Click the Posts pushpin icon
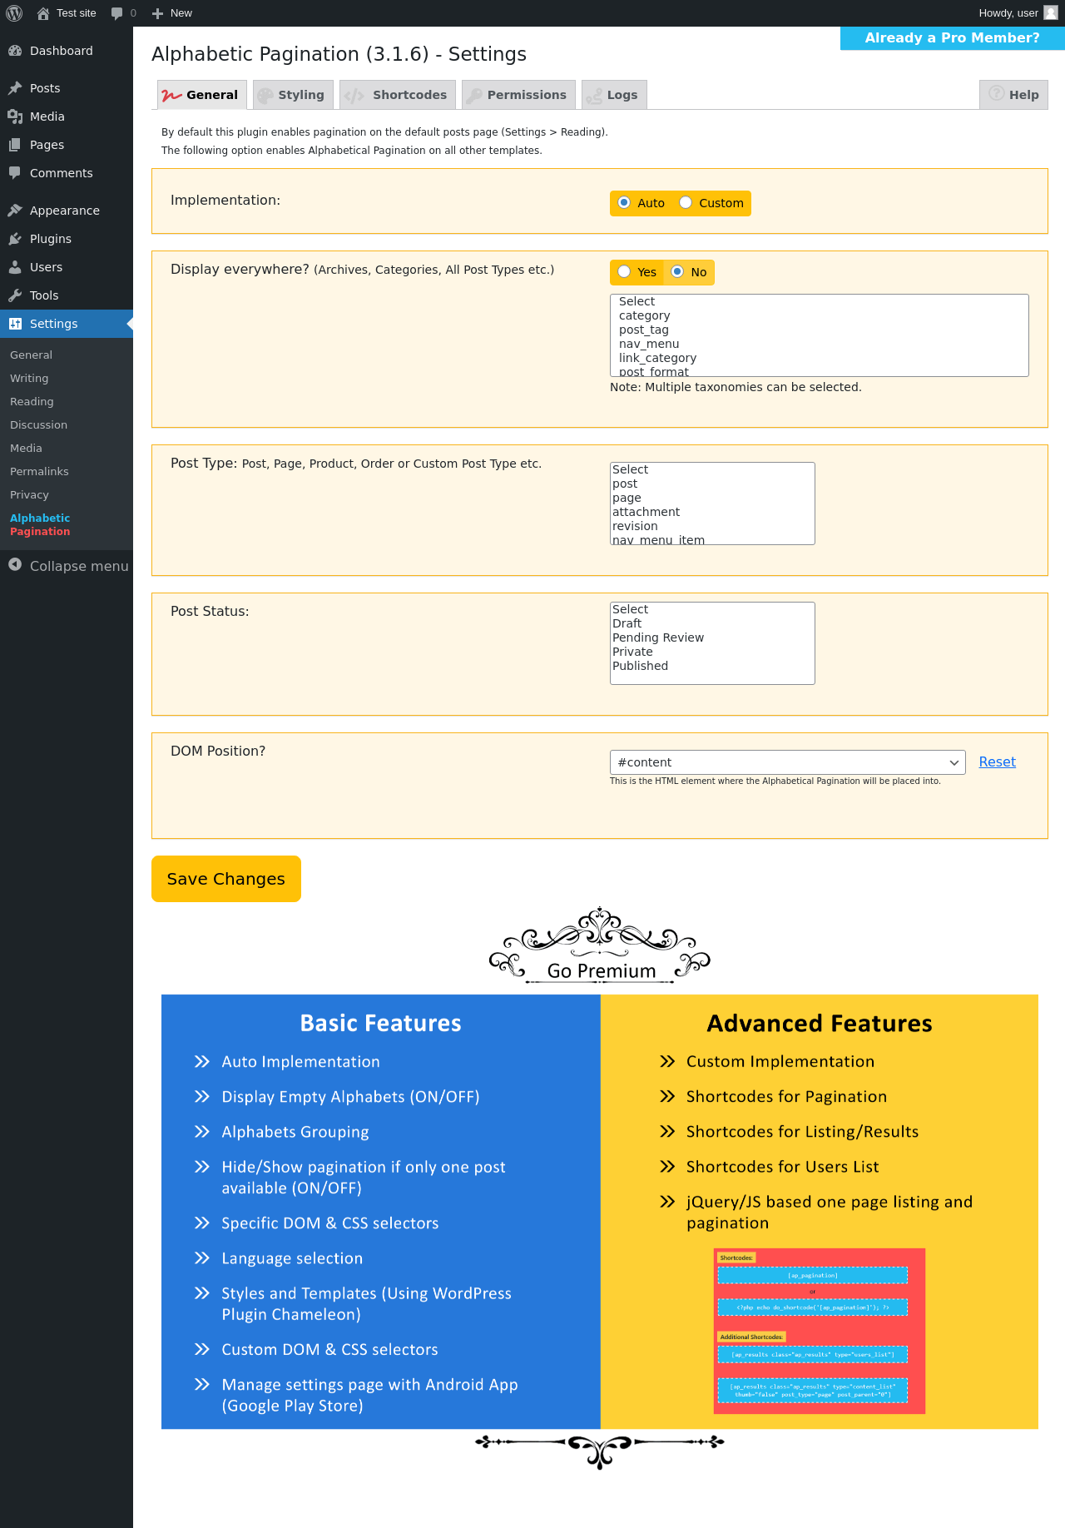This screenshot has height=1528, width=1065. pos(15,88)
